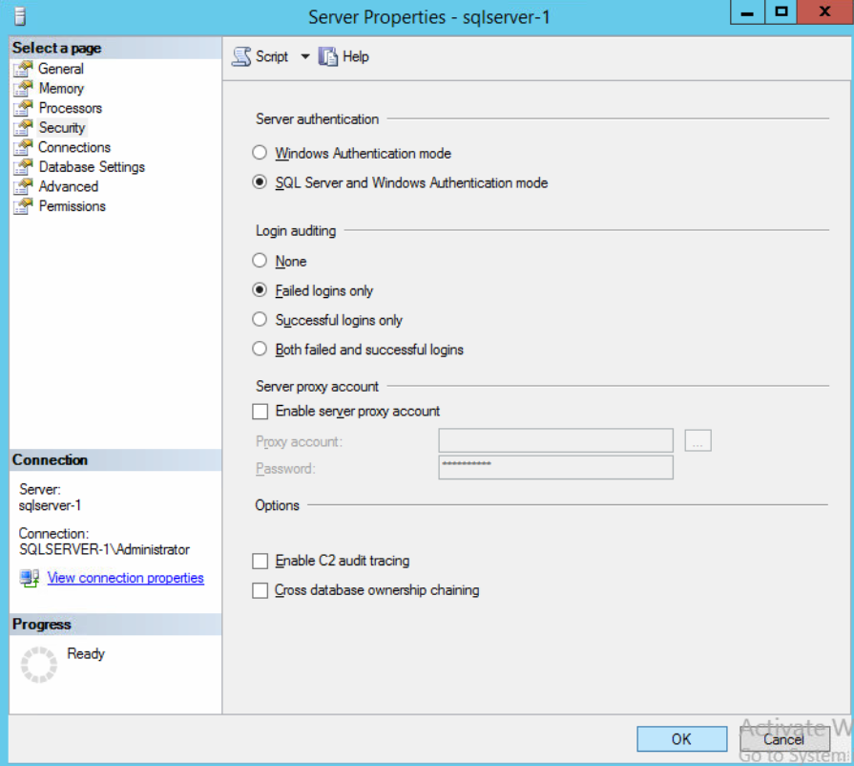Click the Connections page icon
Image resolution: width=854 pixels, height=766 pixels.
click(23, 148)
